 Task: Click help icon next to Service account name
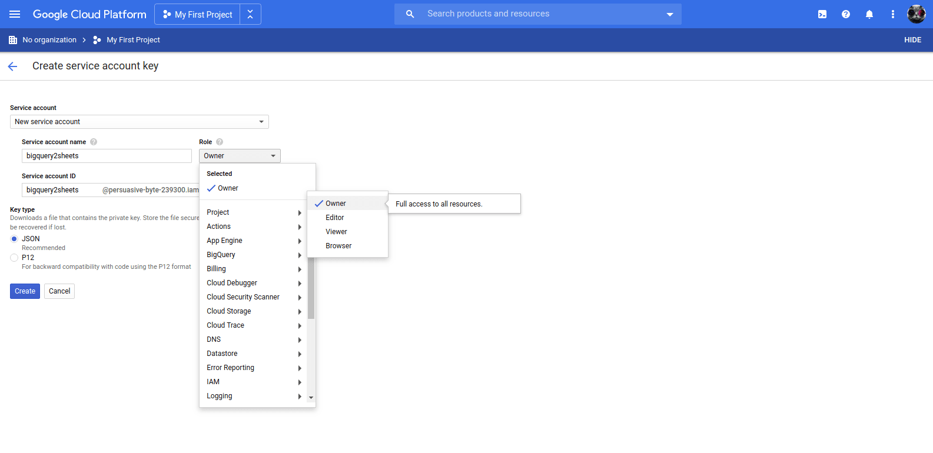pyautogui.click(x=94, y=142)
